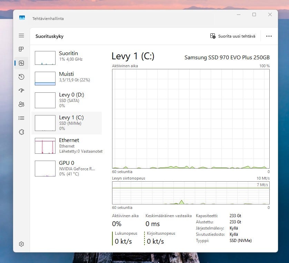
Task: Select the Levy 1 (C:) entry
Action: [x=67, y=123]
